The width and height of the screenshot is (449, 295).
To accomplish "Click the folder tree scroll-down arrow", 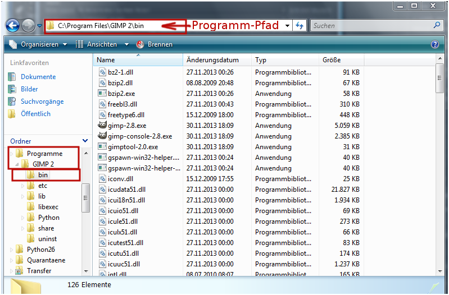I will (86, 271).
